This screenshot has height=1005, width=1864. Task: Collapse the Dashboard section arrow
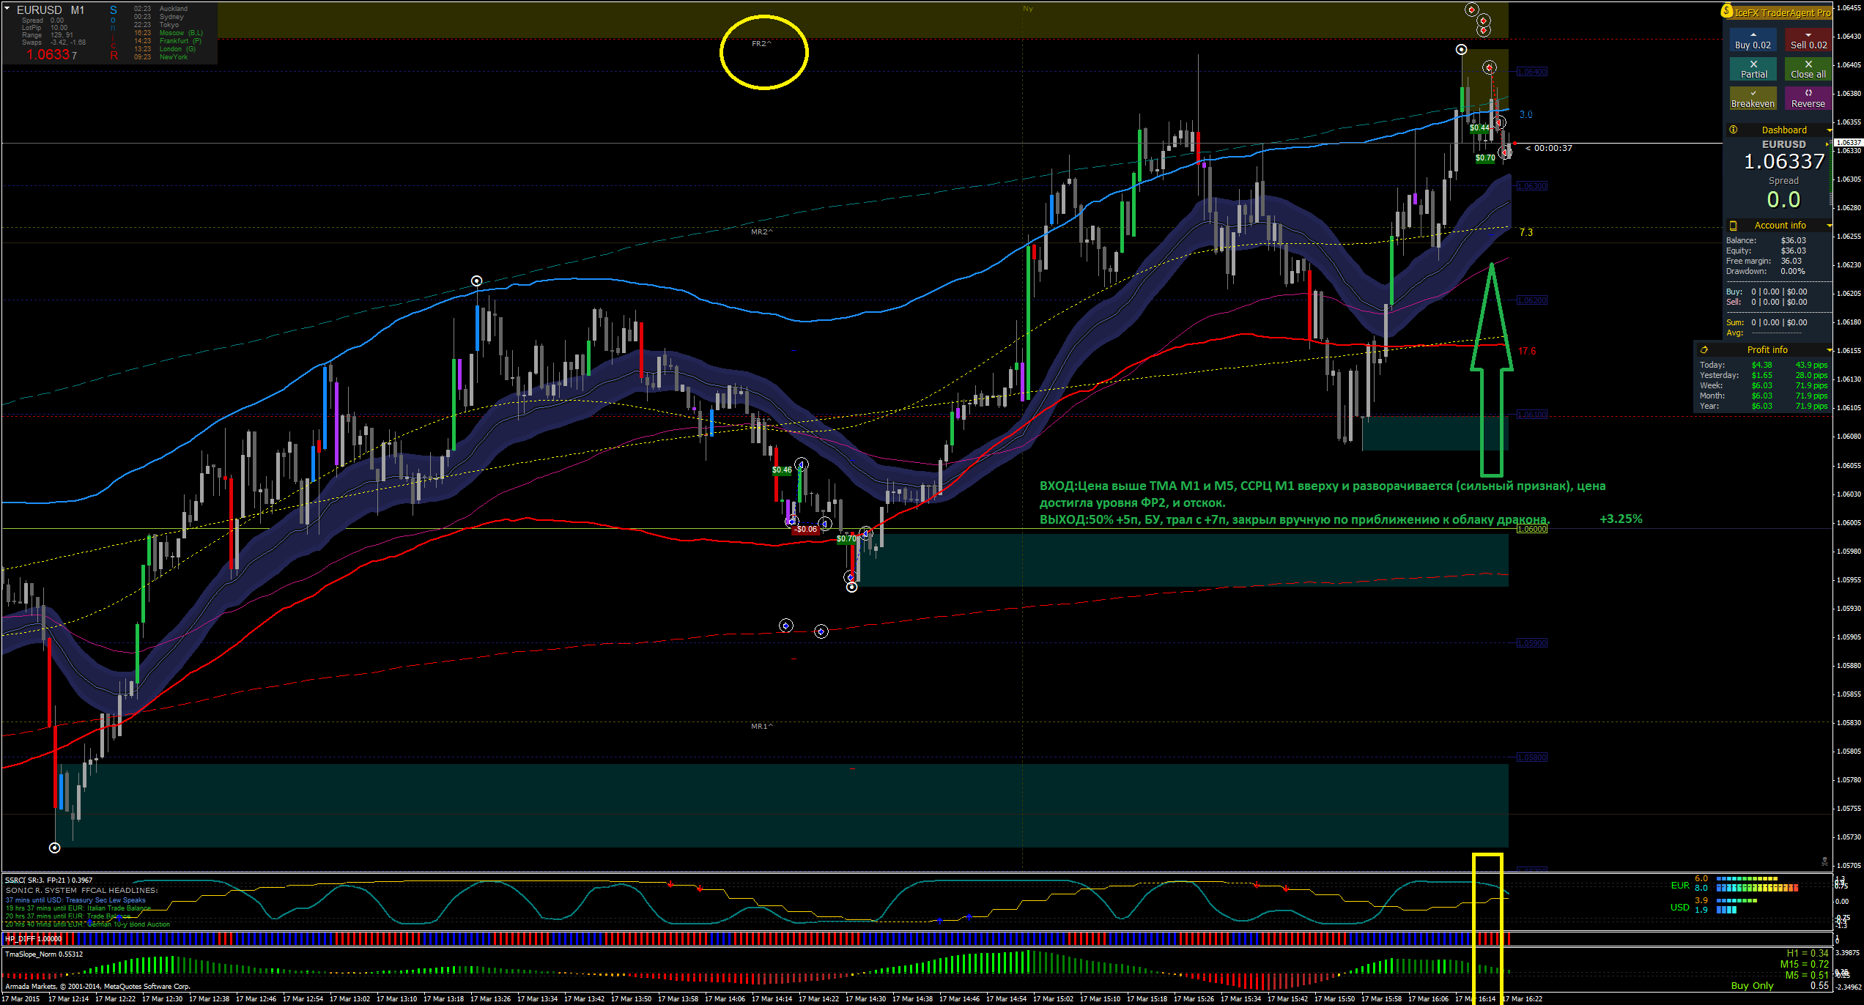(1829, 130)
